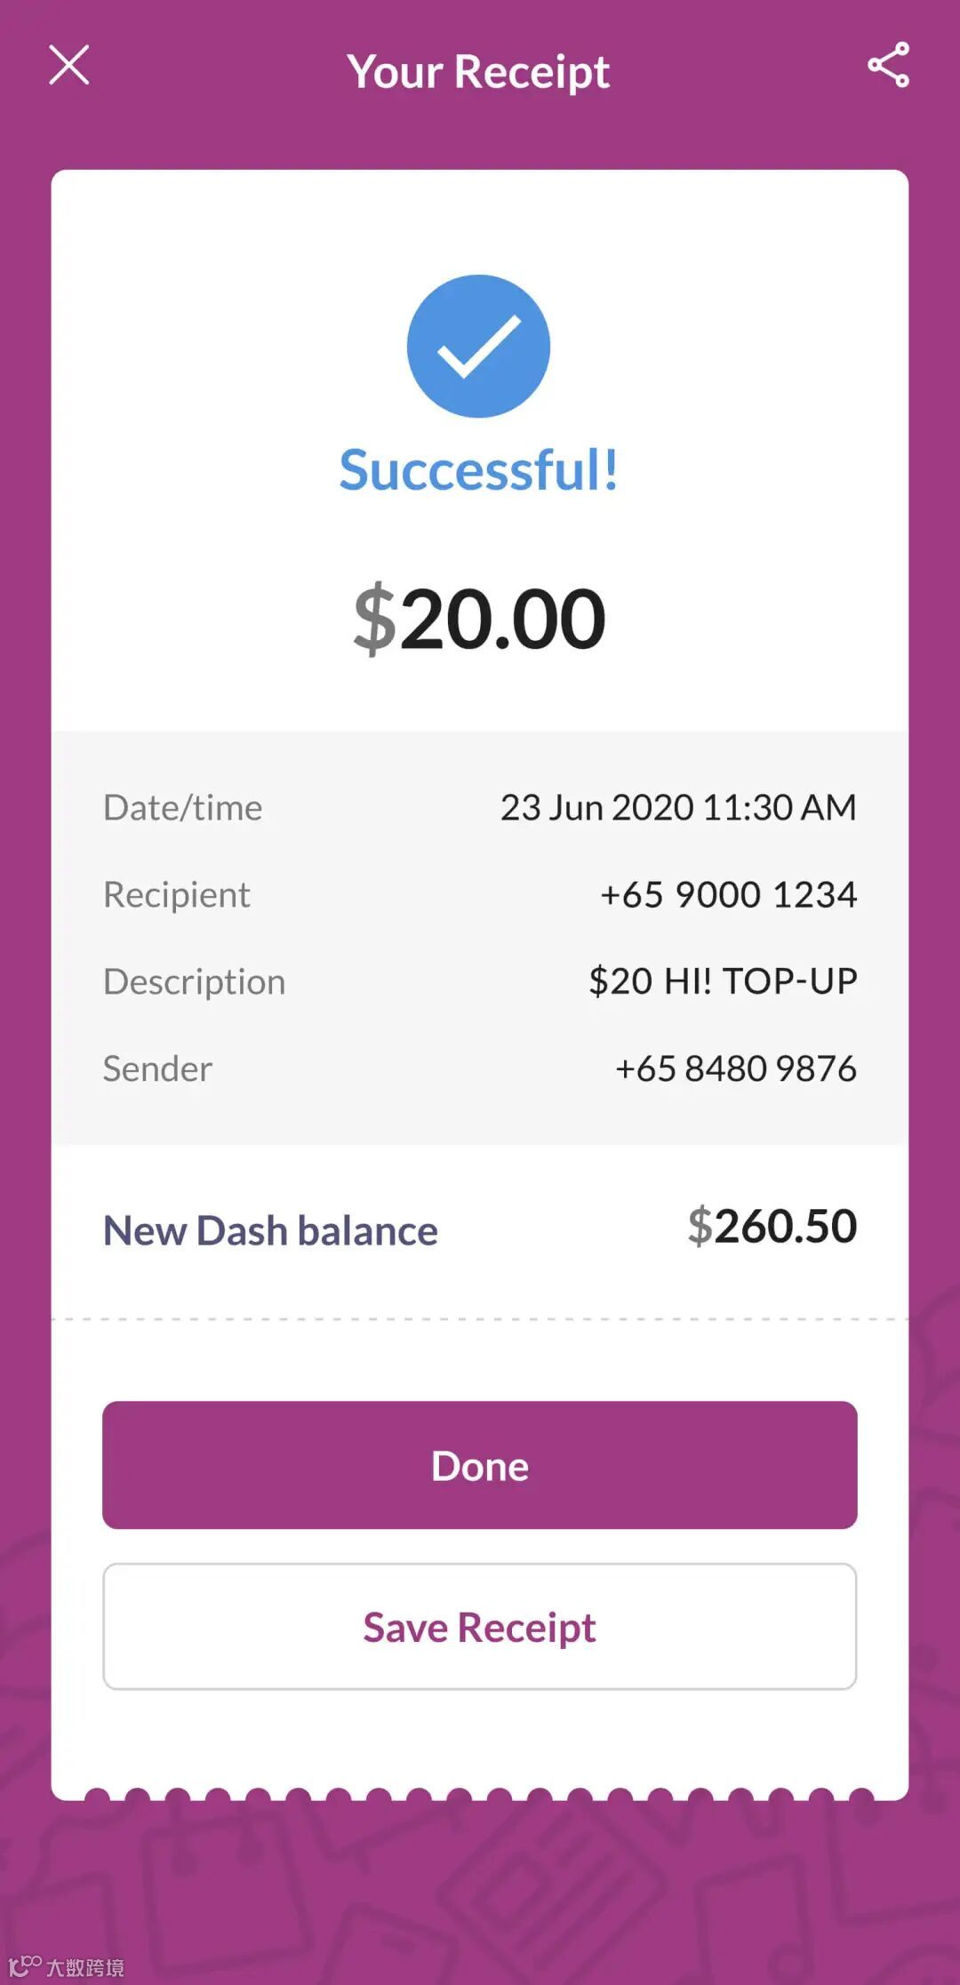
Task: Click the Sender row label
Action: pyautogui.click(x=157, y=1069)
